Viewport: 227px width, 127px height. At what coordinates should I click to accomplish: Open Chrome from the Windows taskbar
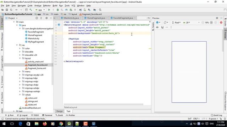pos(61,124)
